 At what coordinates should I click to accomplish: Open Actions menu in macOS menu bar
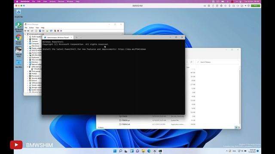click(52, 1)
